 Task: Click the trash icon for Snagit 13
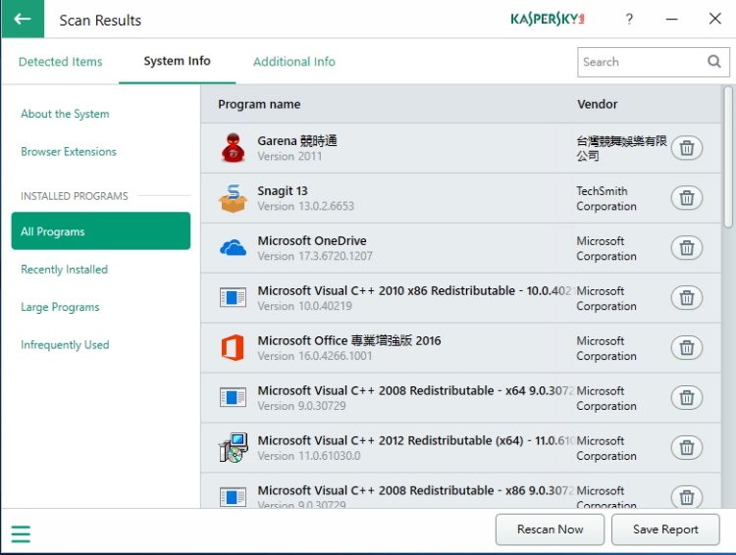(x=687, y=198)
